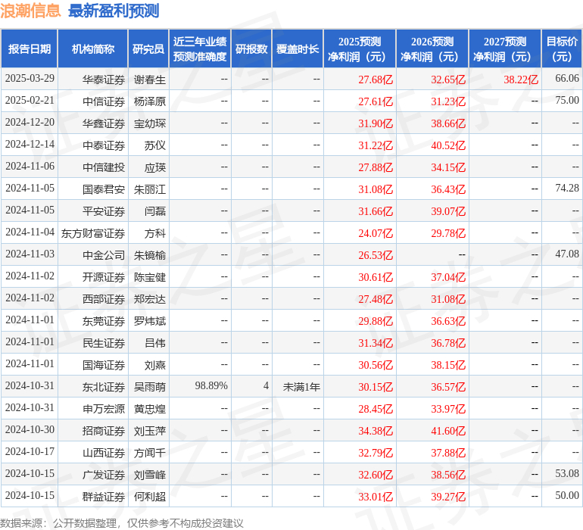Click the target price 50.00

567,495
